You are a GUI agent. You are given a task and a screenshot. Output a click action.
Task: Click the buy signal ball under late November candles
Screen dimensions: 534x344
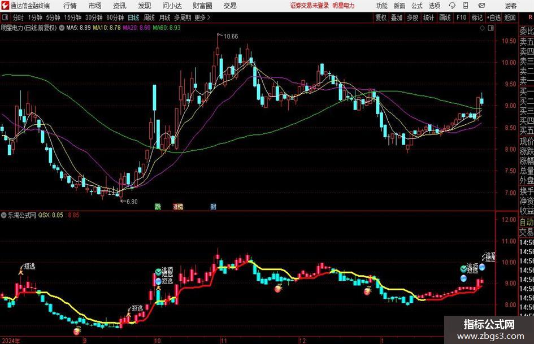point(278,289)
